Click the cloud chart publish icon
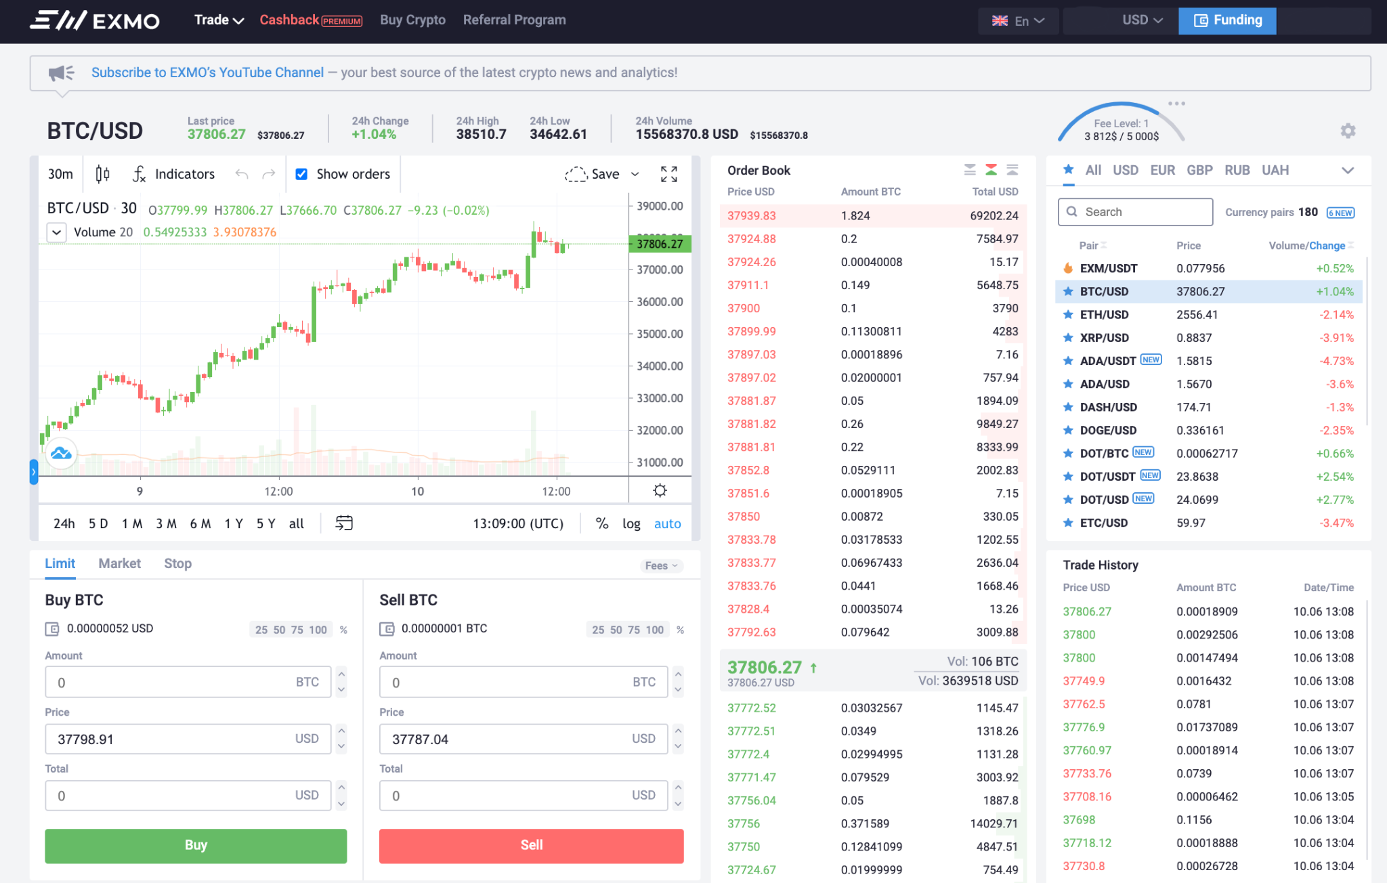1387x883 pixels. click(x=61, y=453)
